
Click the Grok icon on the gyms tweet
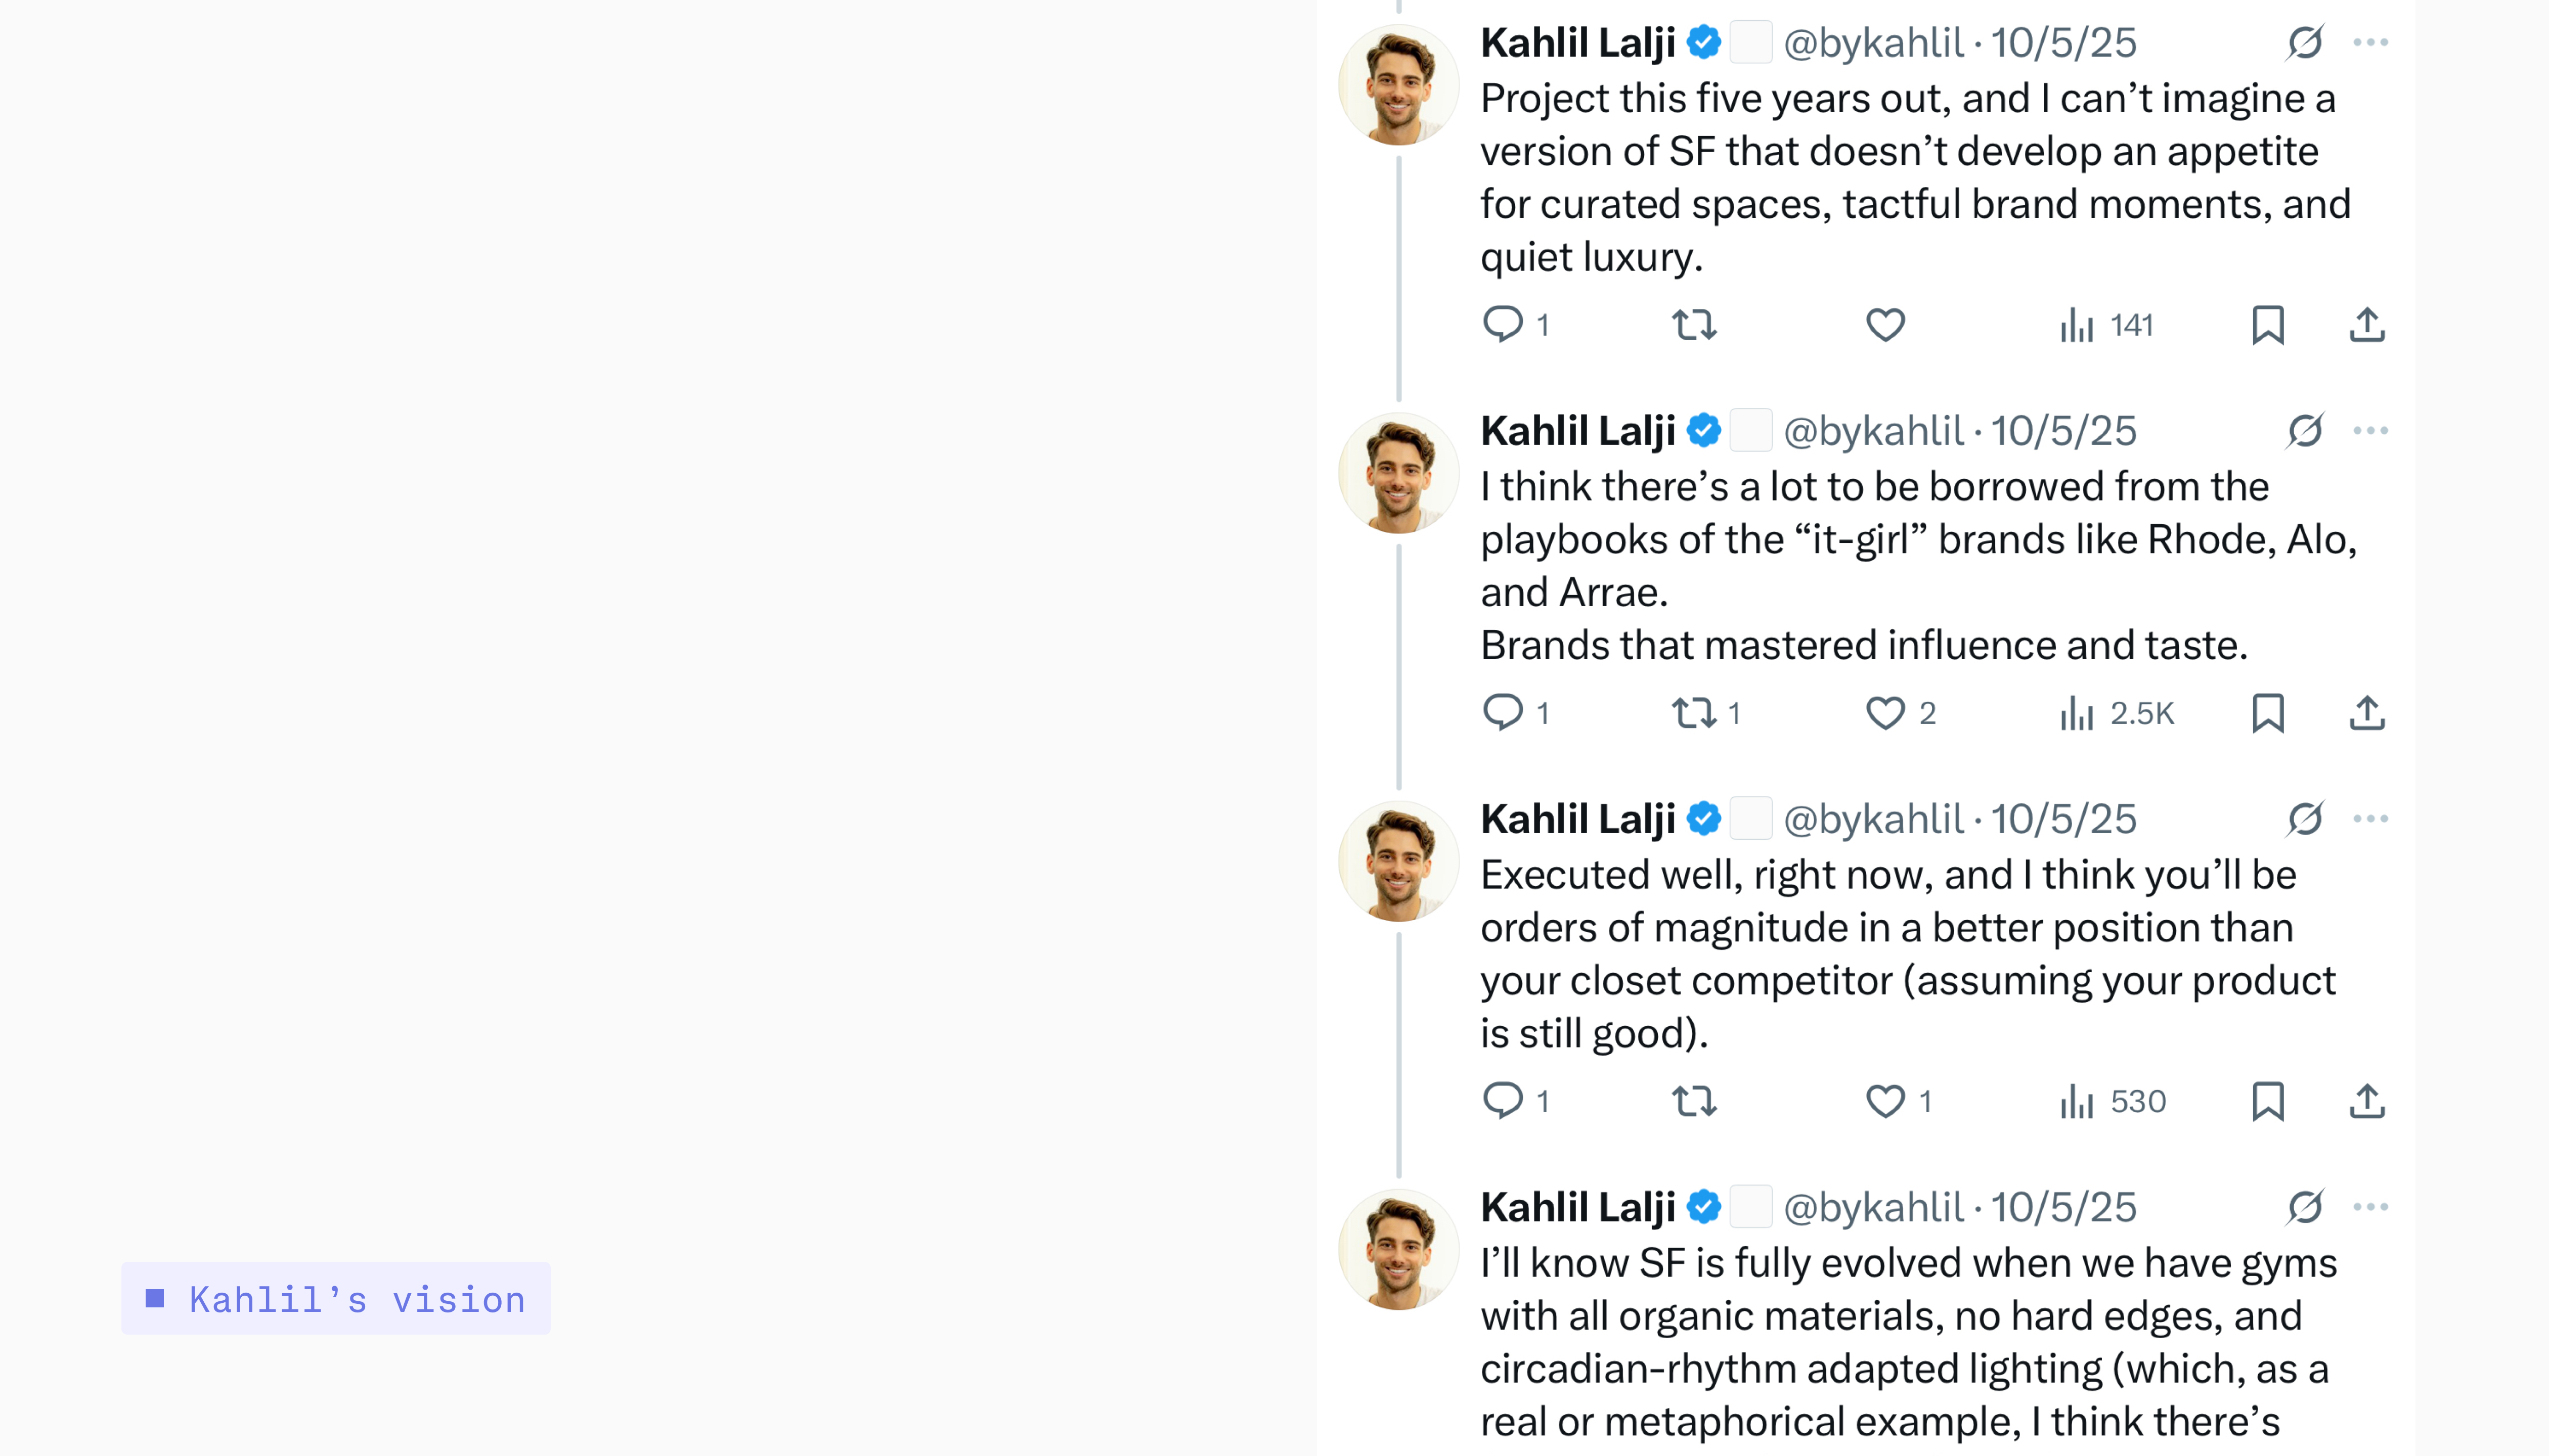click(2305, 1207)
